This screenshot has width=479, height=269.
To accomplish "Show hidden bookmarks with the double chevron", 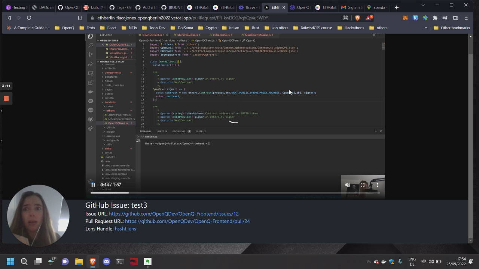I will [425, 28].
